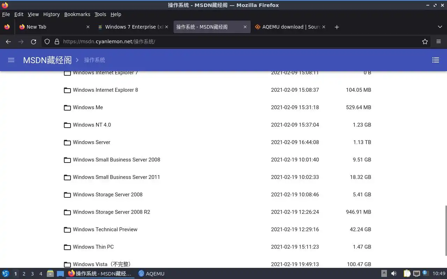447x279 pixels.
Task: Close the Windows 7 Enterprise tab
Action: tap(167, 27)
